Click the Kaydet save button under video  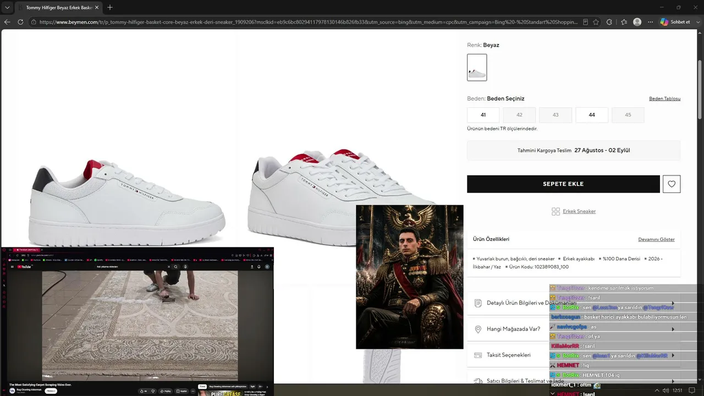(182, 391)
